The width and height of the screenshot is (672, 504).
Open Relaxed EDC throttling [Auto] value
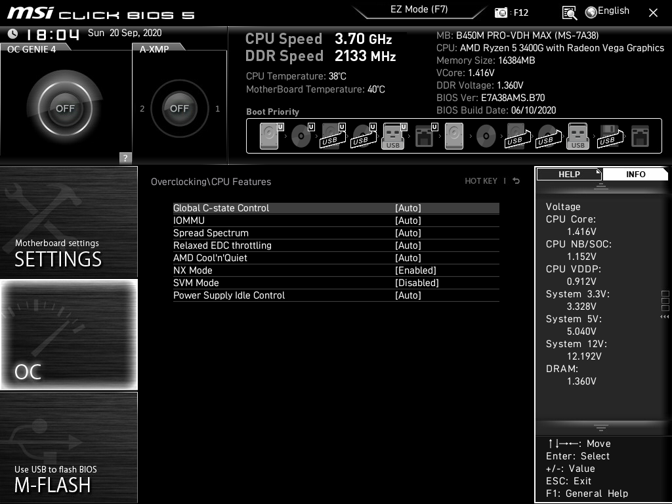pos(408,245)
